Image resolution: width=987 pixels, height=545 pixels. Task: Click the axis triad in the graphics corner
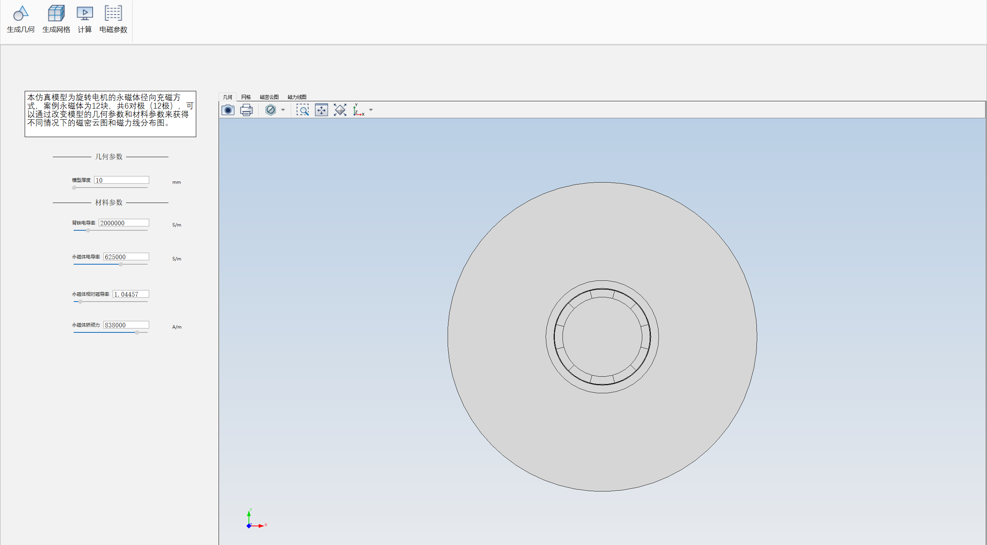coord(256,519)
